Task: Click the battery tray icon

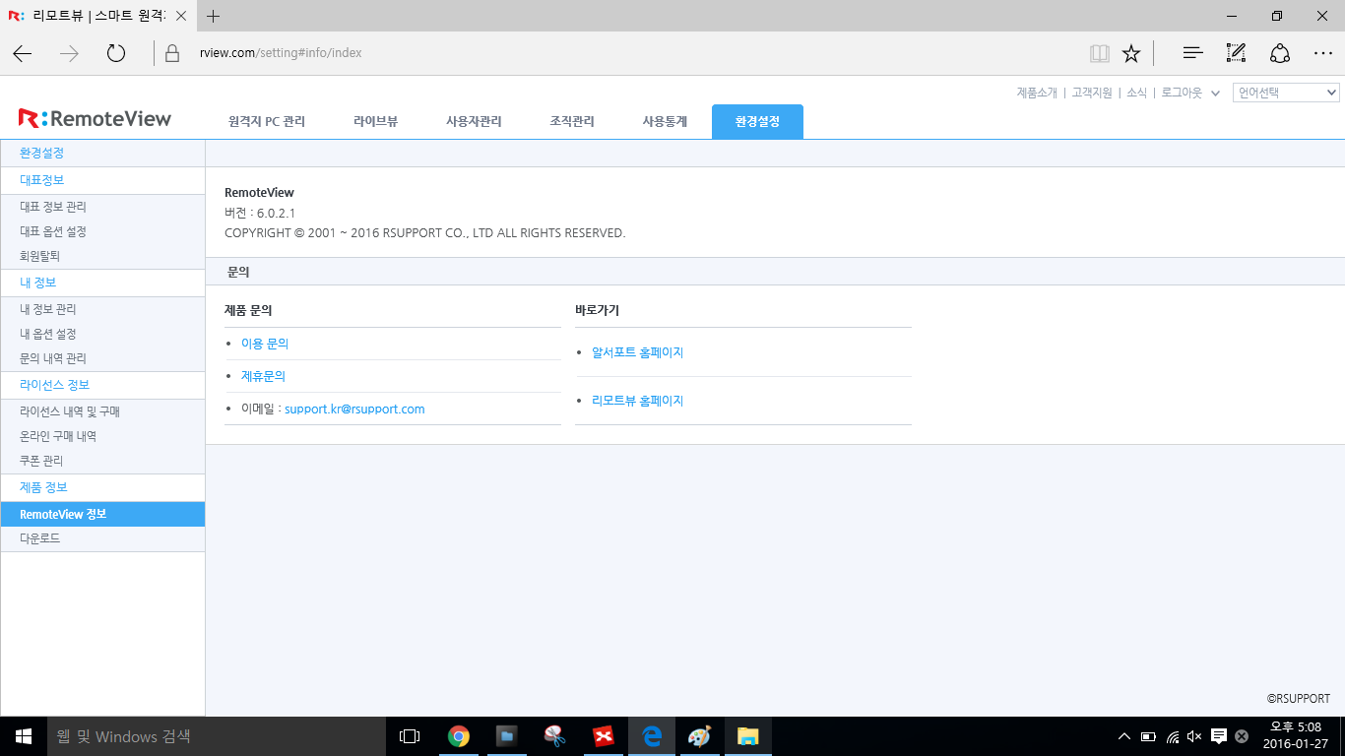Action: pos(1148,736)
